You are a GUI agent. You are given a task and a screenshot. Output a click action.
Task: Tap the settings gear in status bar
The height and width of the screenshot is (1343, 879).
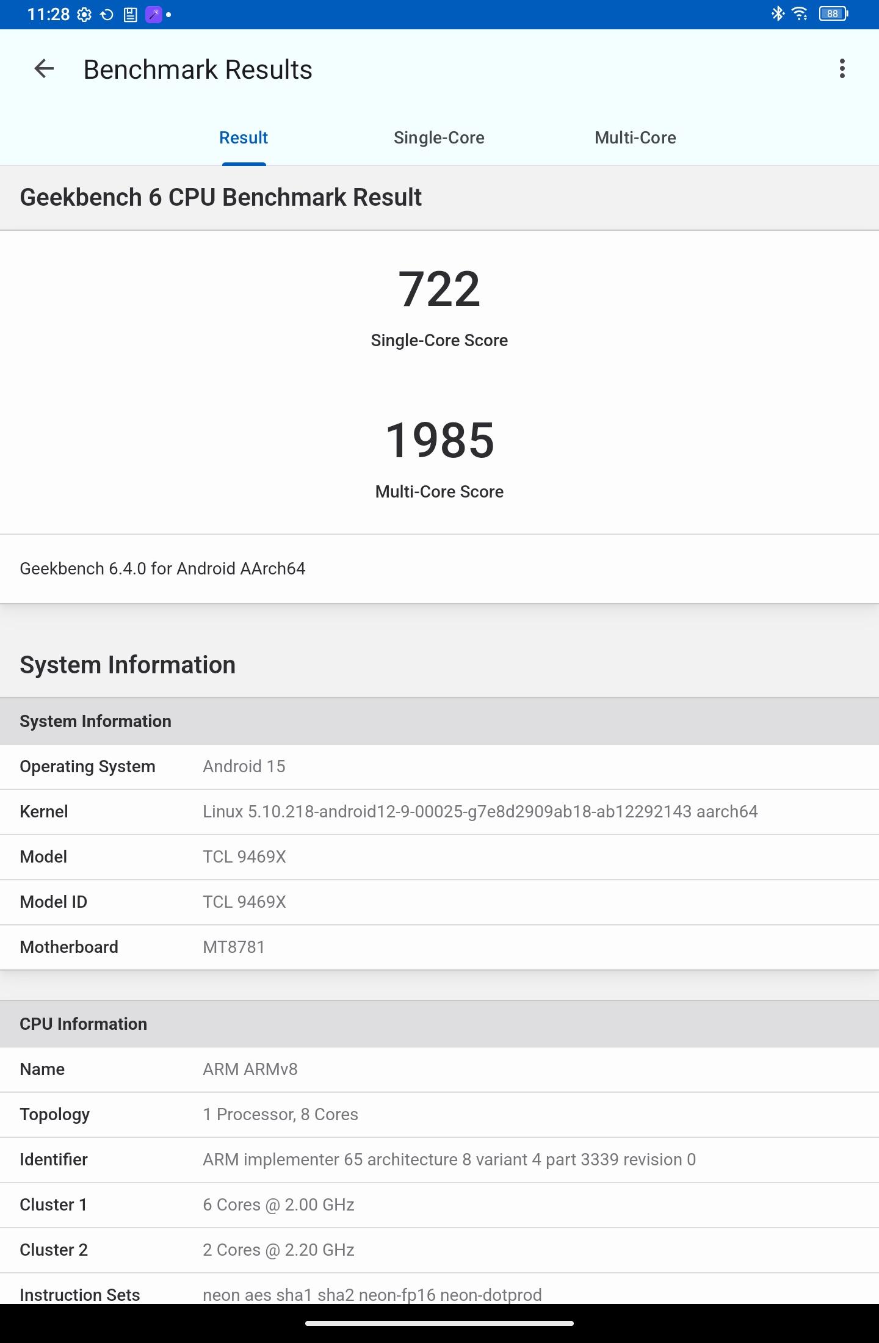(84, 15)
